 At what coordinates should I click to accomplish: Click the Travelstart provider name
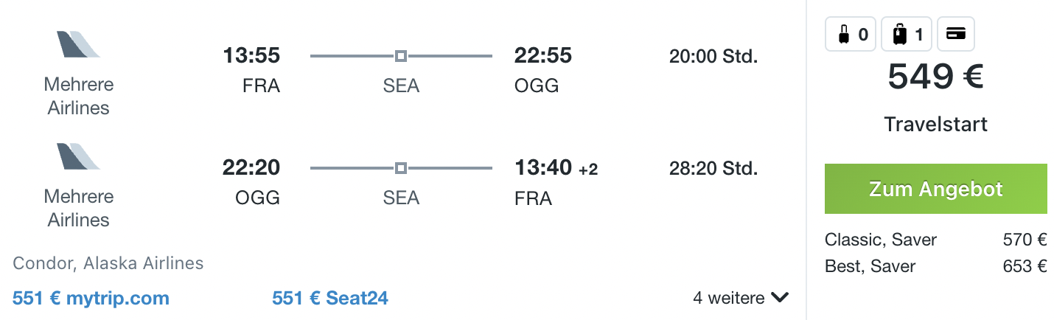pyautogui.click(x=935, y=124)
